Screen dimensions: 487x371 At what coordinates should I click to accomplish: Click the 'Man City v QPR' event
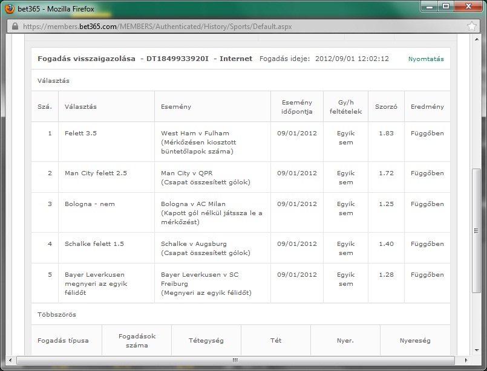coord(187,173)
